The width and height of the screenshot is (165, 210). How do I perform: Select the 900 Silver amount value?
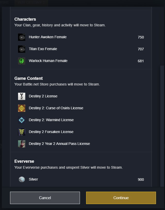[141, 179]
